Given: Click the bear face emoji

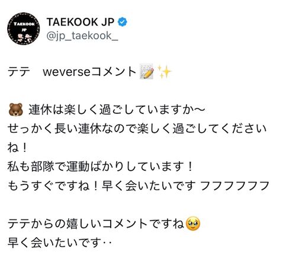Looking at the screenshot, I should point(16,110).
